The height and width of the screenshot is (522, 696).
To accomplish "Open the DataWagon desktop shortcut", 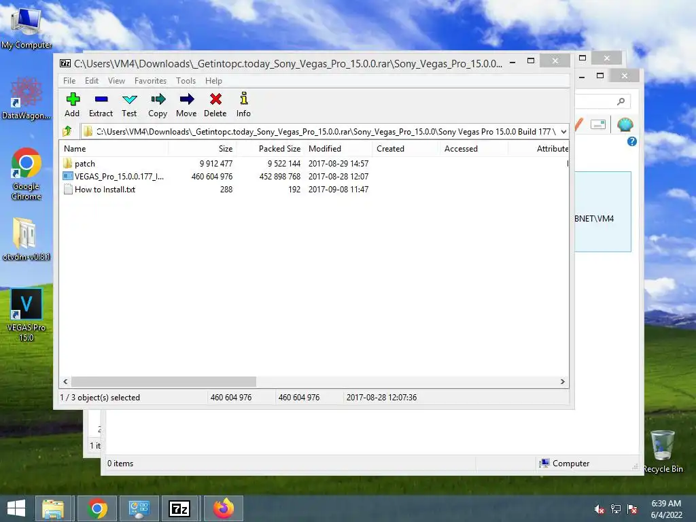I will pos(27,99).
